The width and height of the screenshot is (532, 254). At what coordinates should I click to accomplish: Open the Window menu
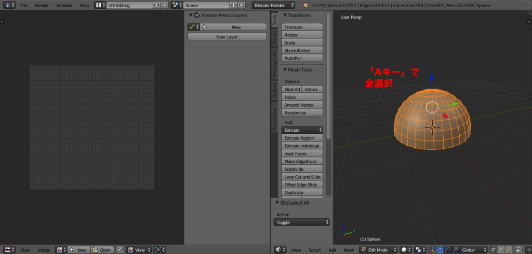pyautogui.click(x=64, y=5)
